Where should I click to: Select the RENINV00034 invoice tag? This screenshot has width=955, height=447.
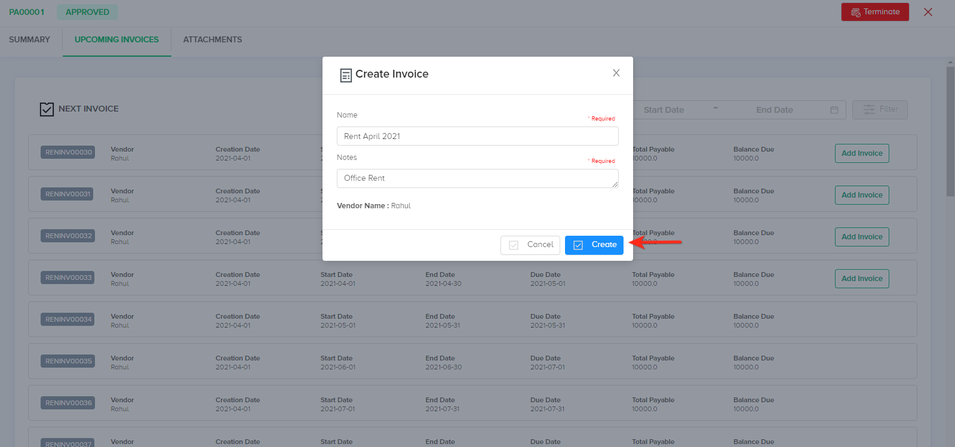click(68, 319)
